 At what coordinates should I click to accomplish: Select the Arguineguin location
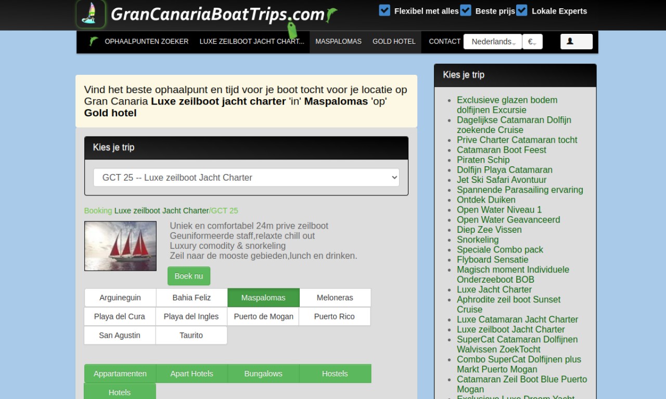[120, 298]
